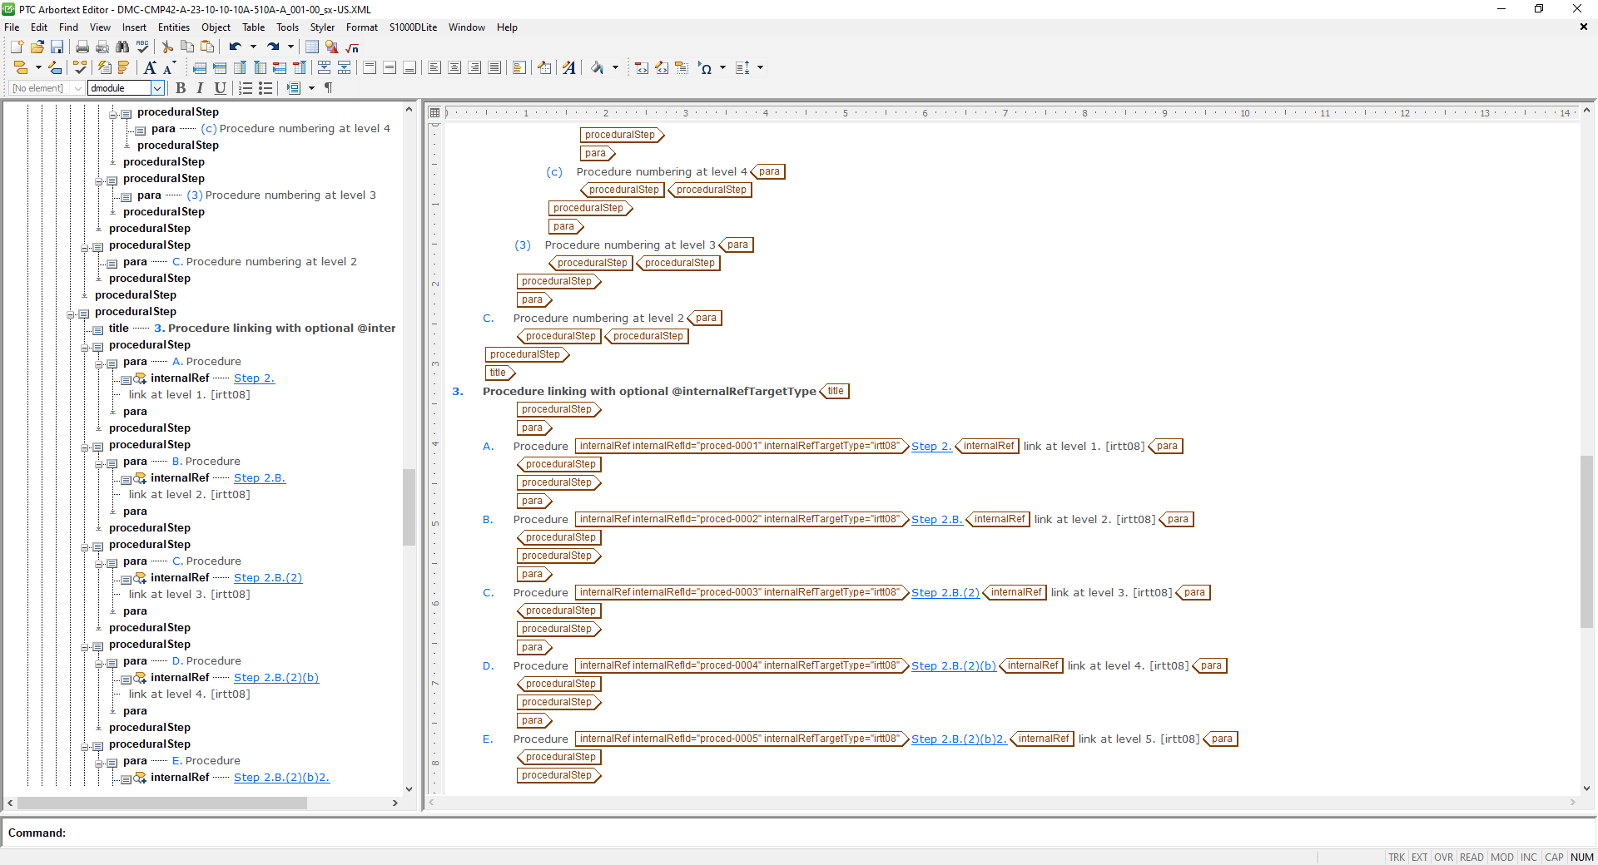Click the Find binoculars icon
Image resolution: width=1598 pixels, height=865 pixels.
pyautogui.click(x=122, y=47)
